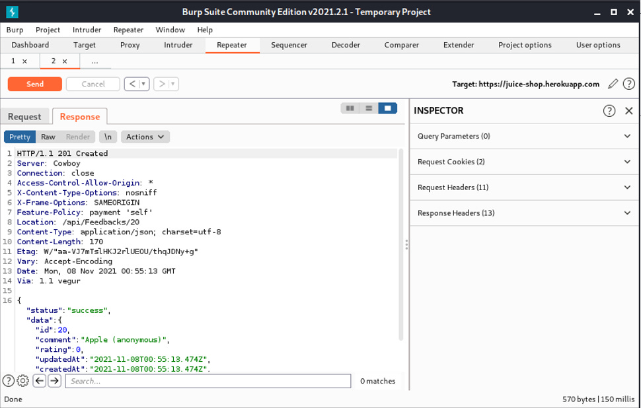Expand Request Cookies (2) section

point(525,162)
